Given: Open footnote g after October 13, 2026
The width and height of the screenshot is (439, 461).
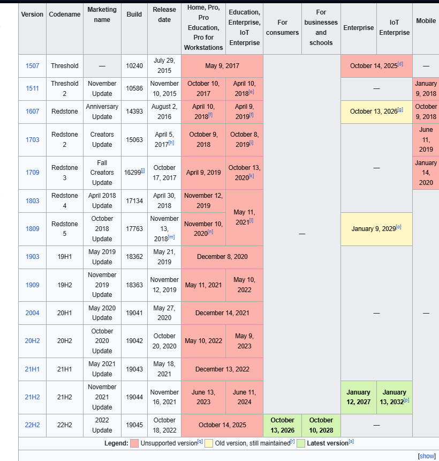Looking at the screenshot, I should tap(400, 109).
